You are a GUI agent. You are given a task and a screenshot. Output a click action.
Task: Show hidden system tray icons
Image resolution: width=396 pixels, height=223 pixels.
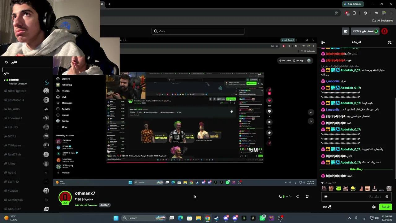350,218
